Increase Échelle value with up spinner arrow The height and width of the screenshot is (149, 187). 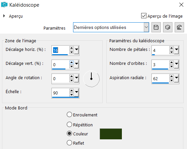[71, 90]
